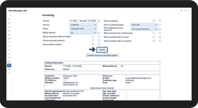
Task: Open the Sort by Customer dropdown
Action: [83, 25]
